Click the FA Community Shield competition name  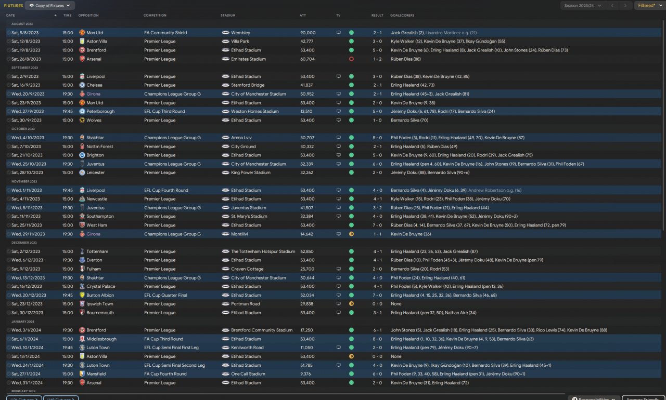point(165,33)
